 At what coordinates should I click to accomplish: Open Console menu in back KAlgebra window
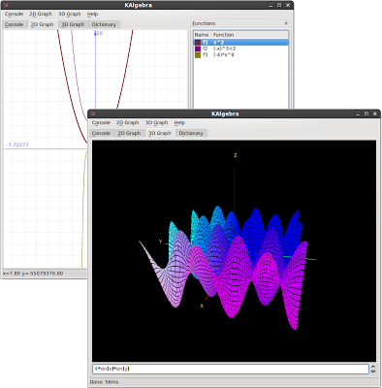click(x=14, y=14)
